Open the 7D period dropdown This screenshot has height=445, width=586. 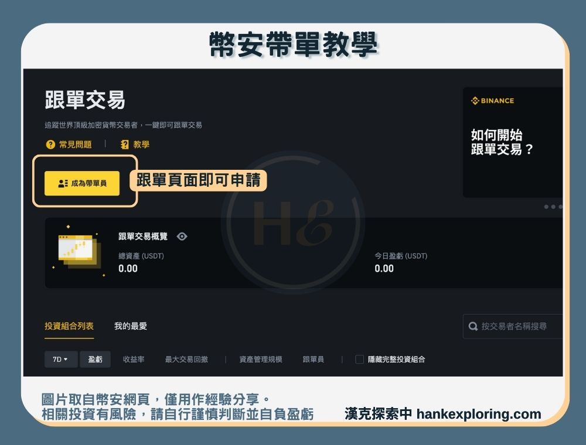[61, 359]
